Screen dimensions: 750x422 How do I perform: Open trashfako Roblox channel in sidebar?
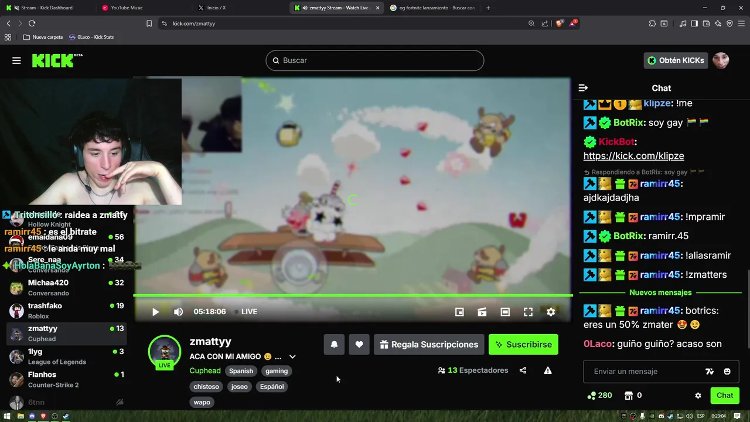[67, 311]
